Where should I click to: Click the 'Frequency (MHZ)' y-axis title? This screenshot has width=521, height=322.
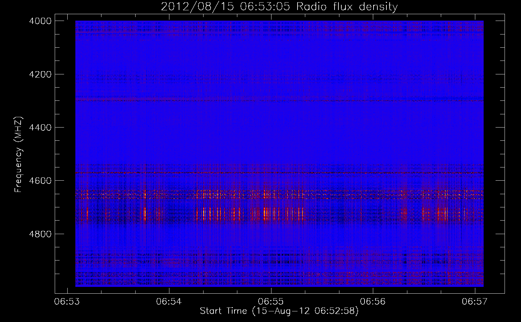point(19,155)
